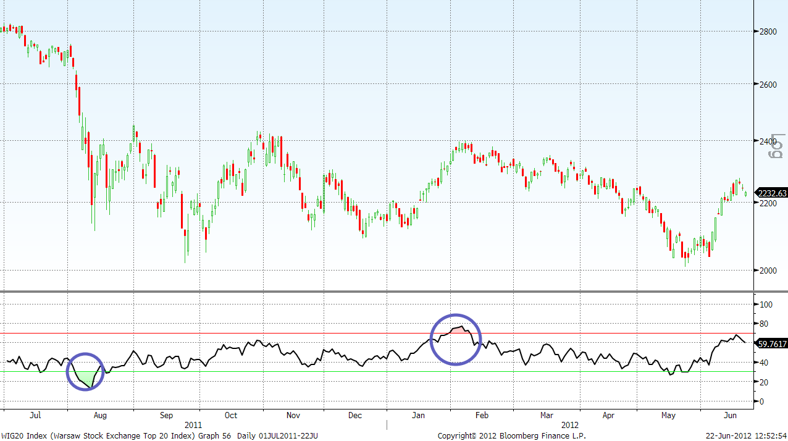
Task: Click the Nov month label
Action: pyautogui.click(x=293, y=415)
